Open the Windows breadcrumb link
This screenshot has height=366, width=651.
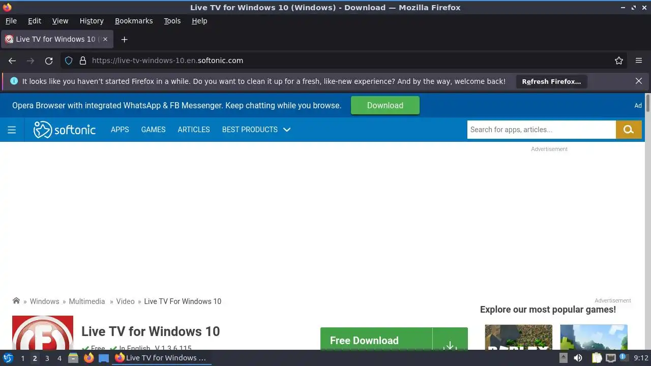(45, 301)
